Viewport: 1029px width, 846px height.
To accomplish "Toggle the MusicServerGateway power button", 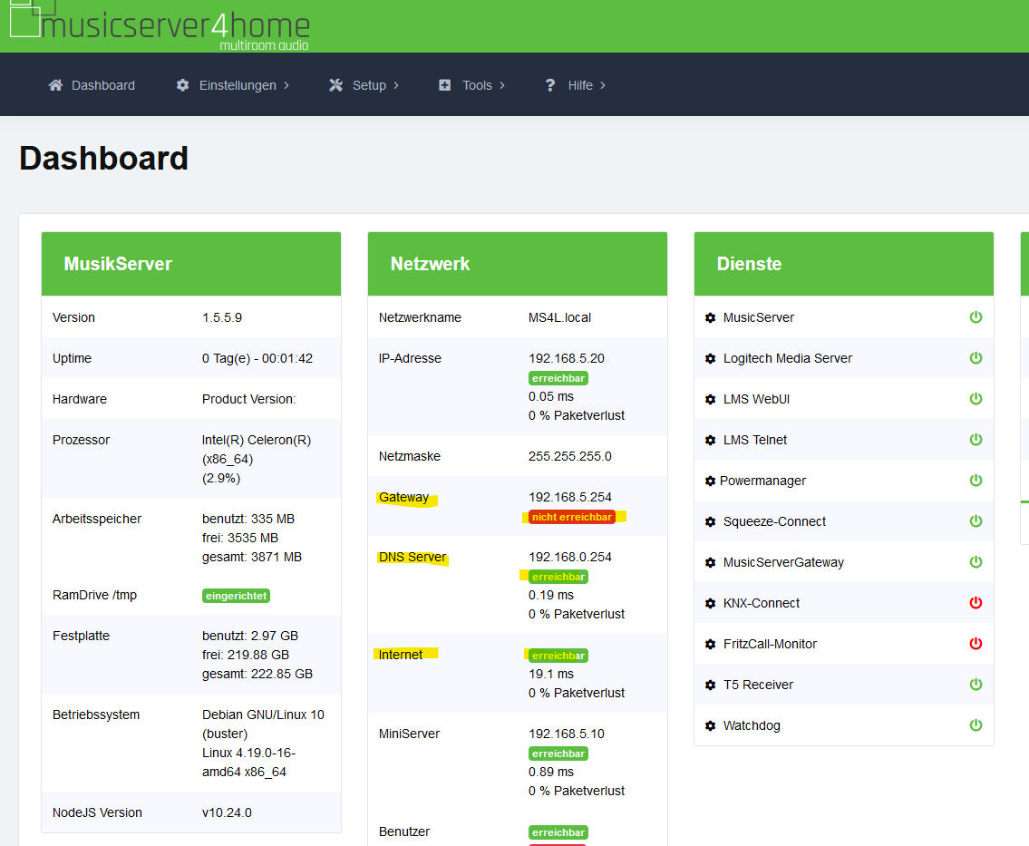I will click(x=976, y=562).
